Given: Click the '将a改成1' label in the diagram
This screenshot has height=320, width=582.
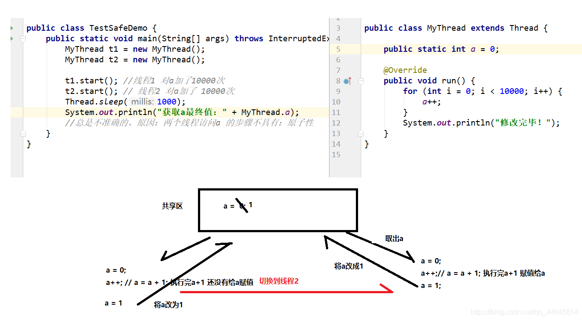Looking at the screenshot, I should (349, 266).
